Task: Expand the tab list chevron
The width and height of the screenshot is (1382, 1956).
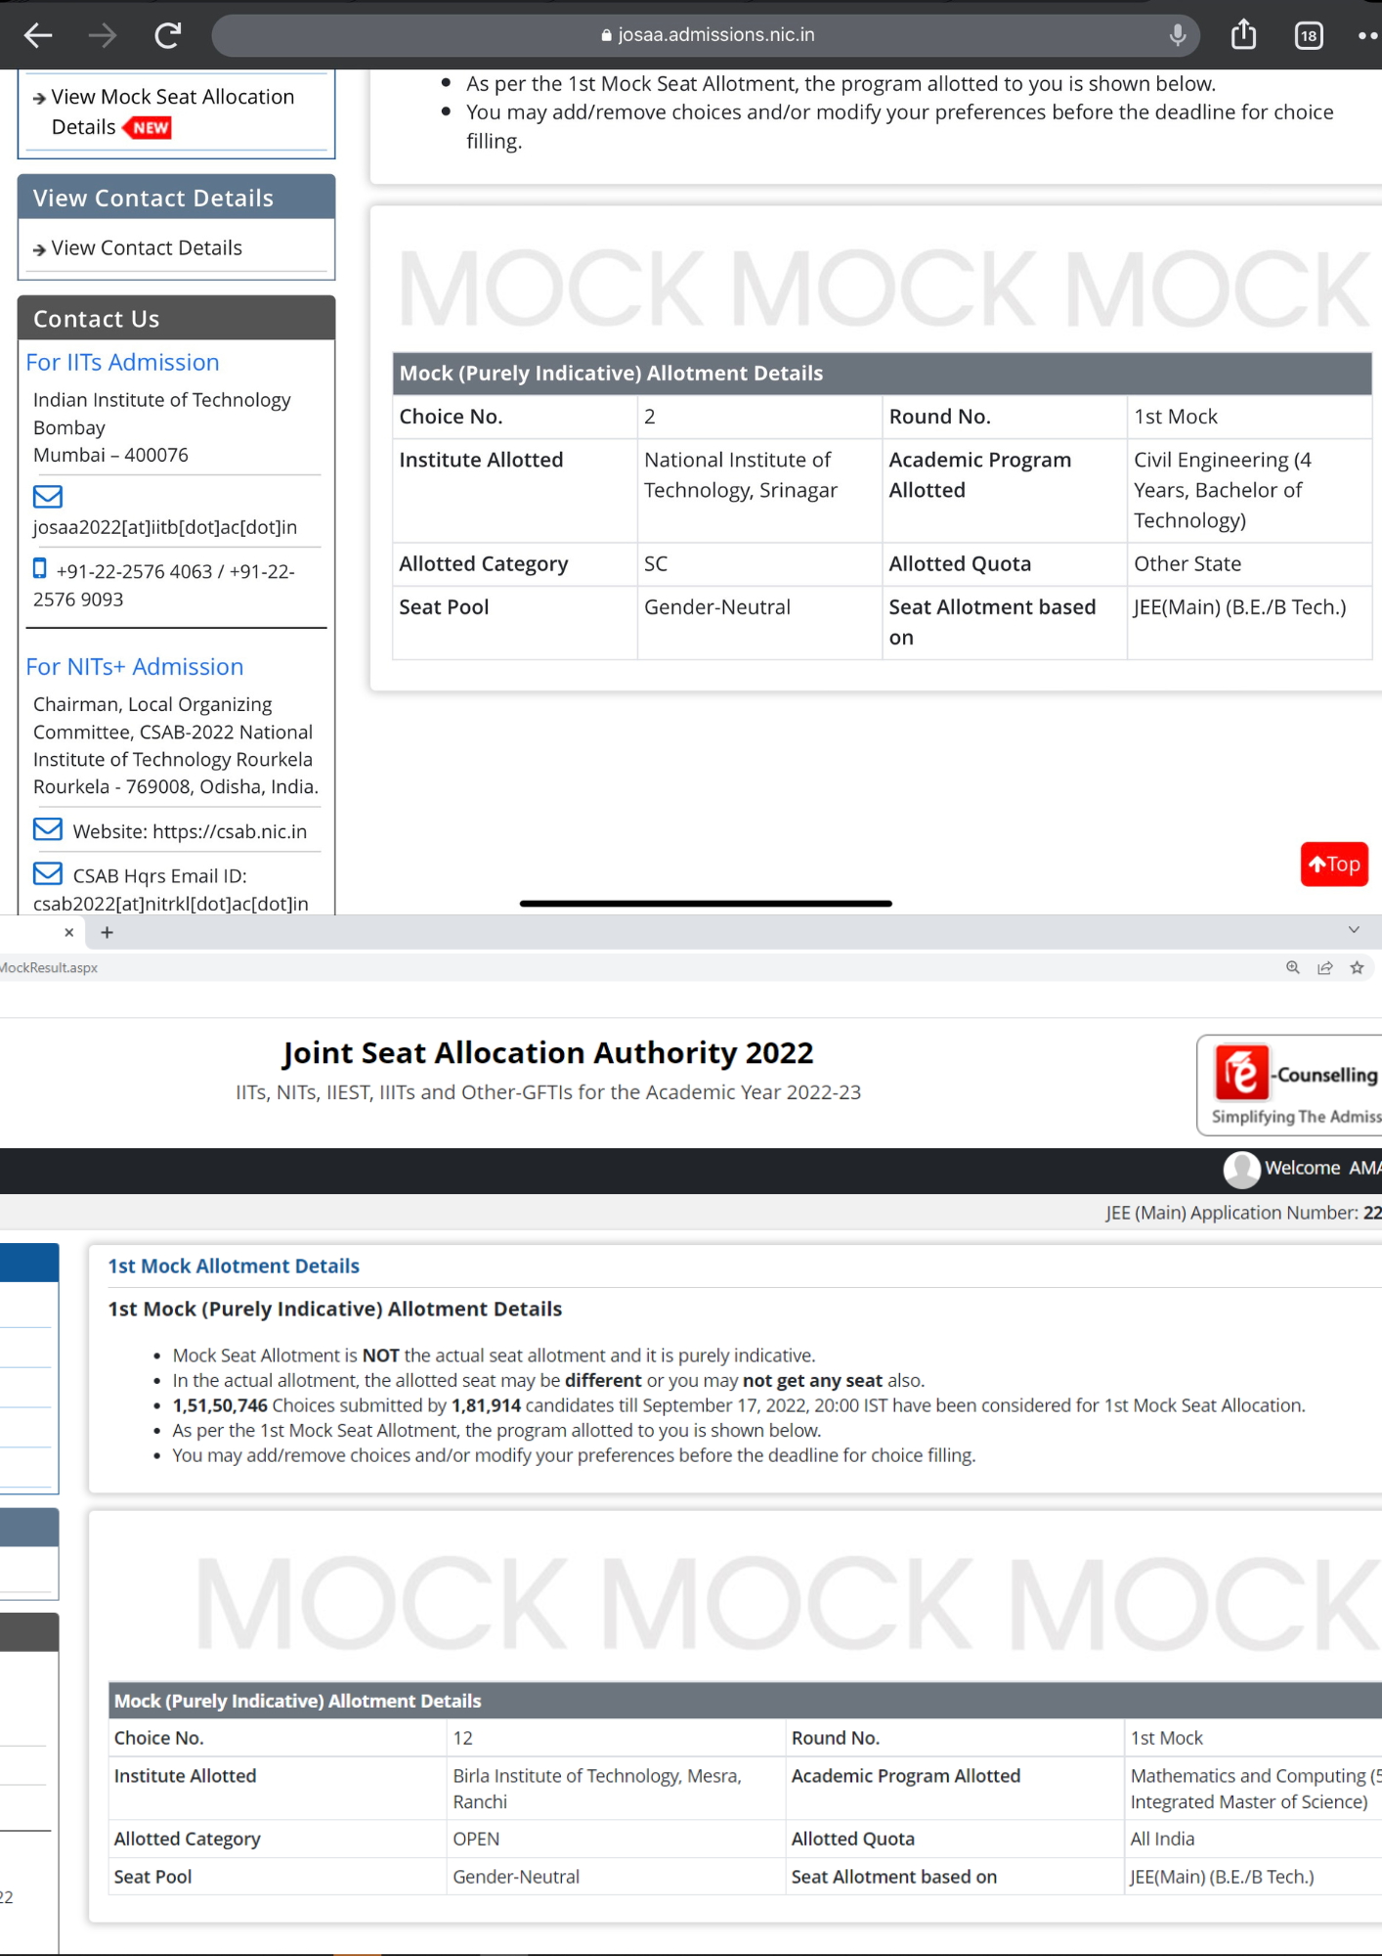Action: coord(1354,930)
